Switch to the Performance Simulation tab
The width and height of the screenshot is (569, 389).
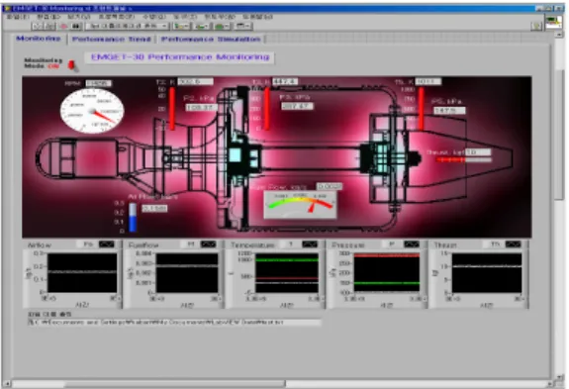pyautogui.click(x=211, y=39)
